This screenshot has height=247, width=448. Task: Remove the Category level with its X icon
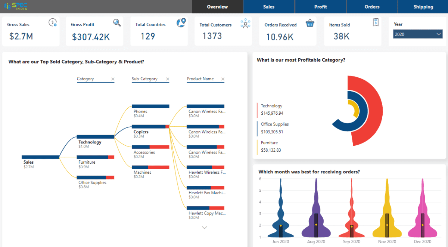[x=112, y=78]
